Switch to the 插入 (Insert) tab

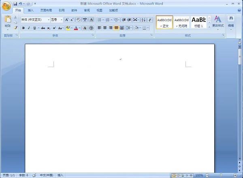tap(30, 11)
